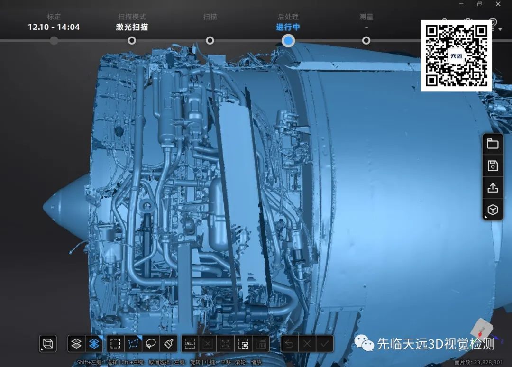The height and width of the screenshot is (367, 512).
Task: Select the lasso selection tool
Action: point(152,344)
